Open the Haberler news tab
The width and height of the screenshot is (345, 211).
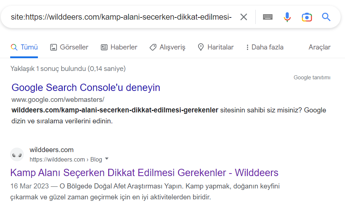coord(119,47)
